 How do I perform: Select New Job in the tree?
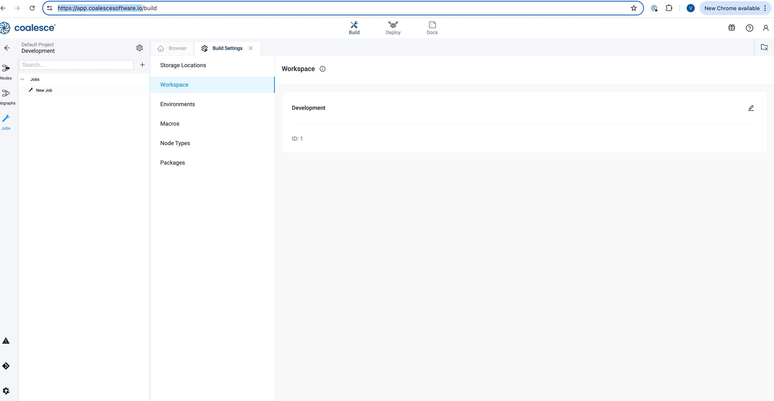(44, 90)
